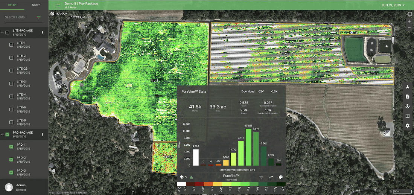
Task: Download stats as CSV
Action: coord(261,91)
